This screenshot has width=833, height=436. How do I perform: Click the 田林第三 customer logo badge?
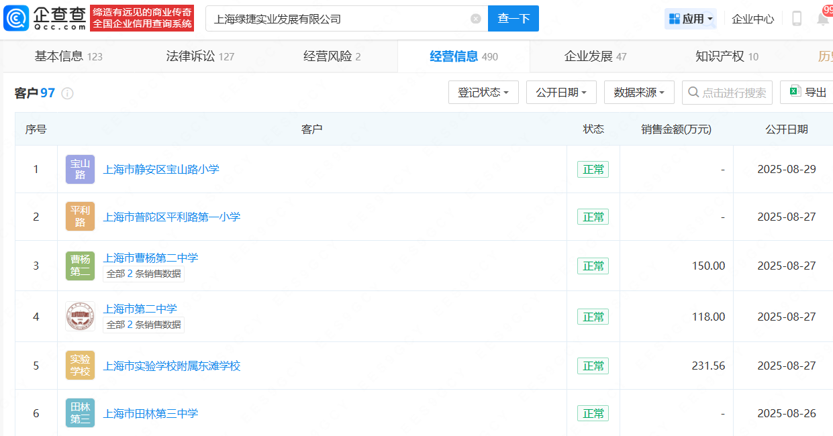(x=80, y=413)
